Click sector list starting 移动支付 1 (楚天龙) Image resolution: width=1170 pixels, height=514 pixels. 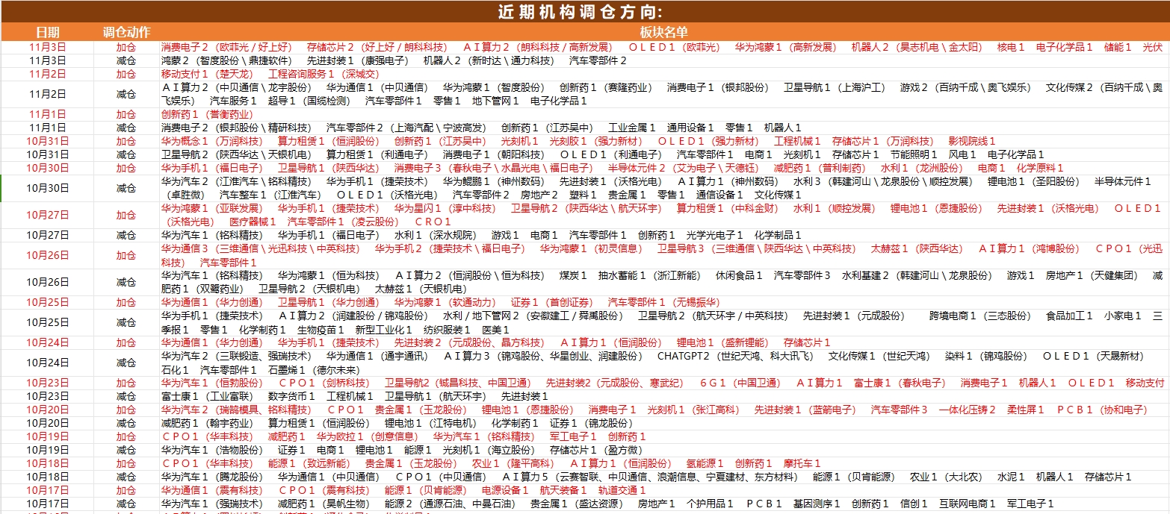point(270,74)
